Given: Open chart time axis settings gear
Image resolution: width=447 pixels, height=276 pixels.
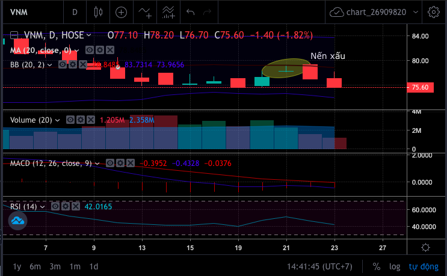Looking at the screenshot, I should (x=425, y=248).
